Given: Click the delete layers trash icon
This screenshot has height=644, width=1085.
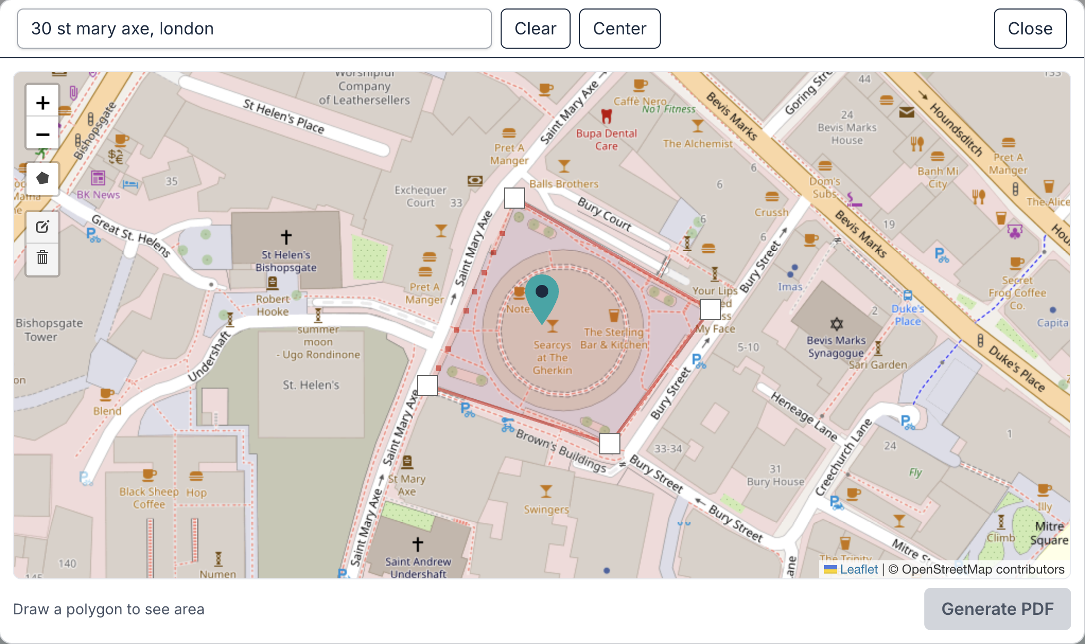Looking at the screenshot, I should coord(42,259).
